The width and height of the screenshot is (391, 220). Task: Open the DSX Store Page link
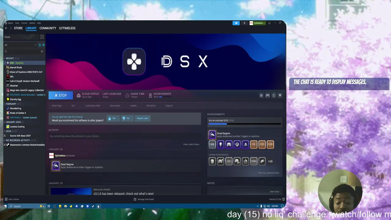[57, 106]
